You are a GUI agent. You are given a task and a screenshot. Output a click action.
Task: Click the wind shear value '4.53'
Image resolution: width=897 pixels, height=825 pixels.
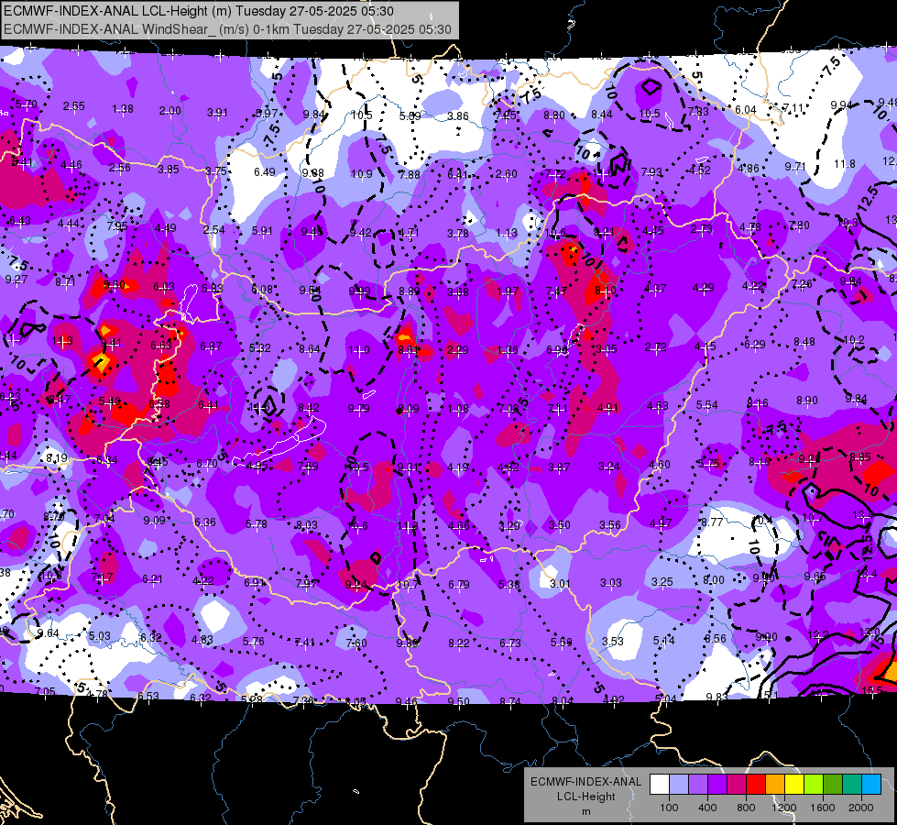(x=658, y=406)
